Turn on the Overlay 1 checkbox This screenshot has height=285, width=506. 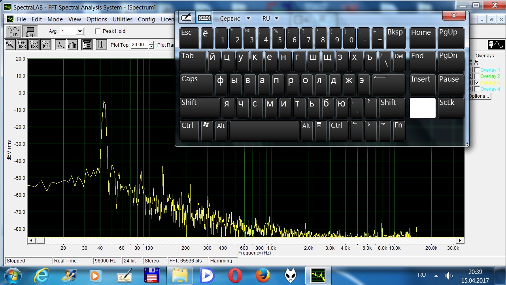pos(477,70)
